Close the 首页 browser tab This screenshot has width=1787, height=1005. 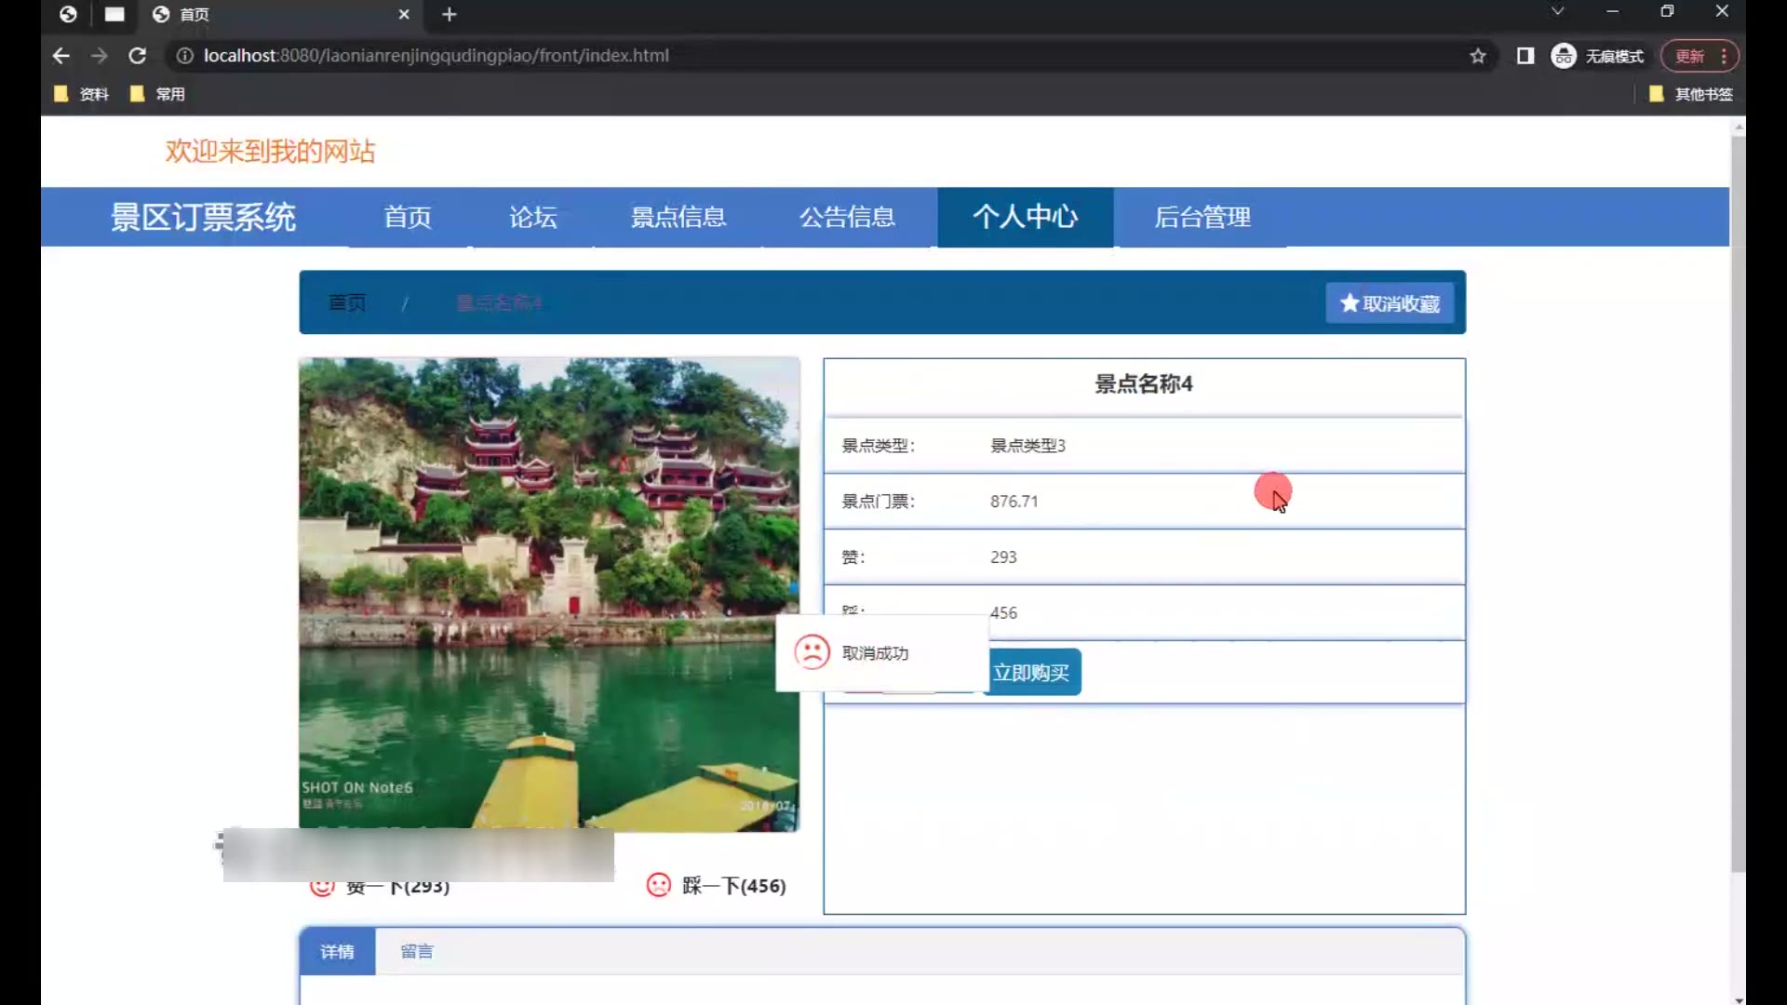pos(404,14)
